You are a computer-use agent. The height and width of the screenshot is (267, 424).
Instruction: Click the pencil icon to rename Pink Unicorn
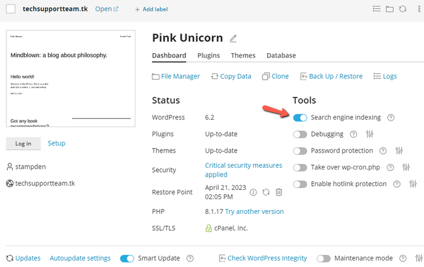[234, 39]
